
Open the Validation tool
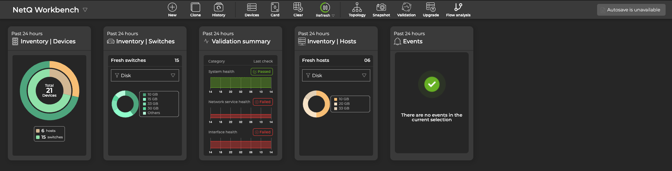coord(406,7)
